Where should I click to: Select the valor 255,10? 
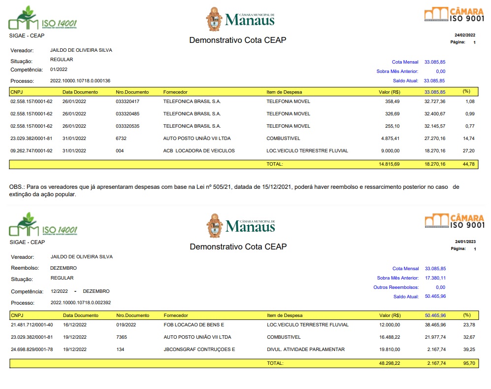[x=393, y=126]
